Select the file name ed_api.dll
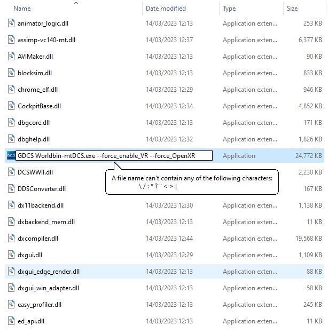The width and height of the screenshot is (328, 333). tap(31, 321)
